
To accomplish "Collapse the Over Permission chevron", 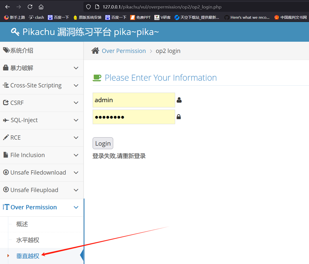I will pos(76,207).
